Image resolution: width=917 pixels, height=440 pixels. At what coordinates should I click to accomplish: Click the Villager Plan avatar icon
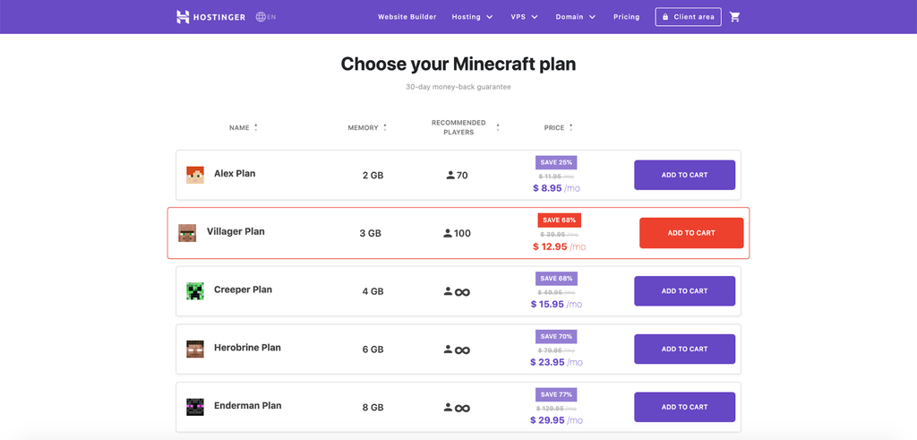[x=187, y=233]
